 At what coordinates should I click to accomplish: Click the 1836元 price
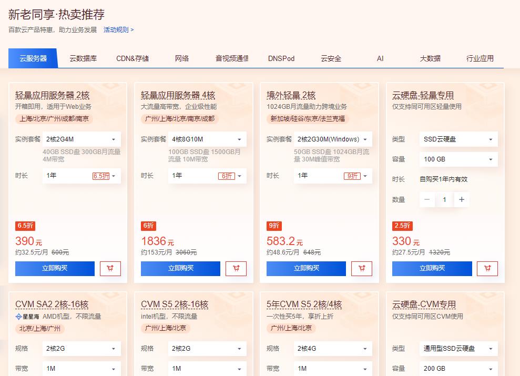click(158, 241)
